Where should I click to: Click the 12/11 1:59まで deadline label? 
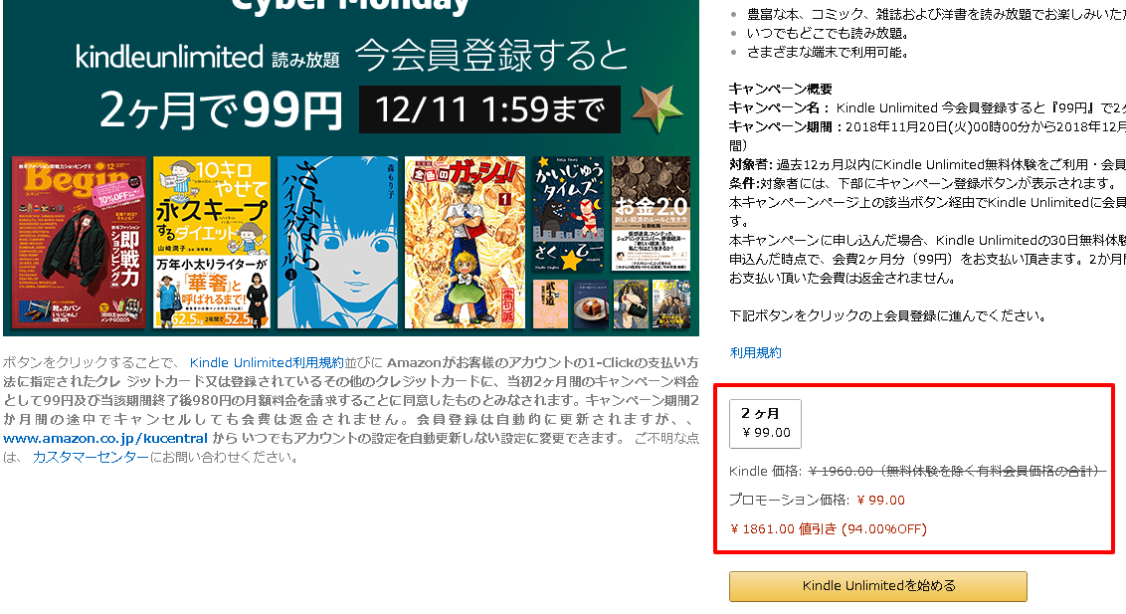click(489, 109)
